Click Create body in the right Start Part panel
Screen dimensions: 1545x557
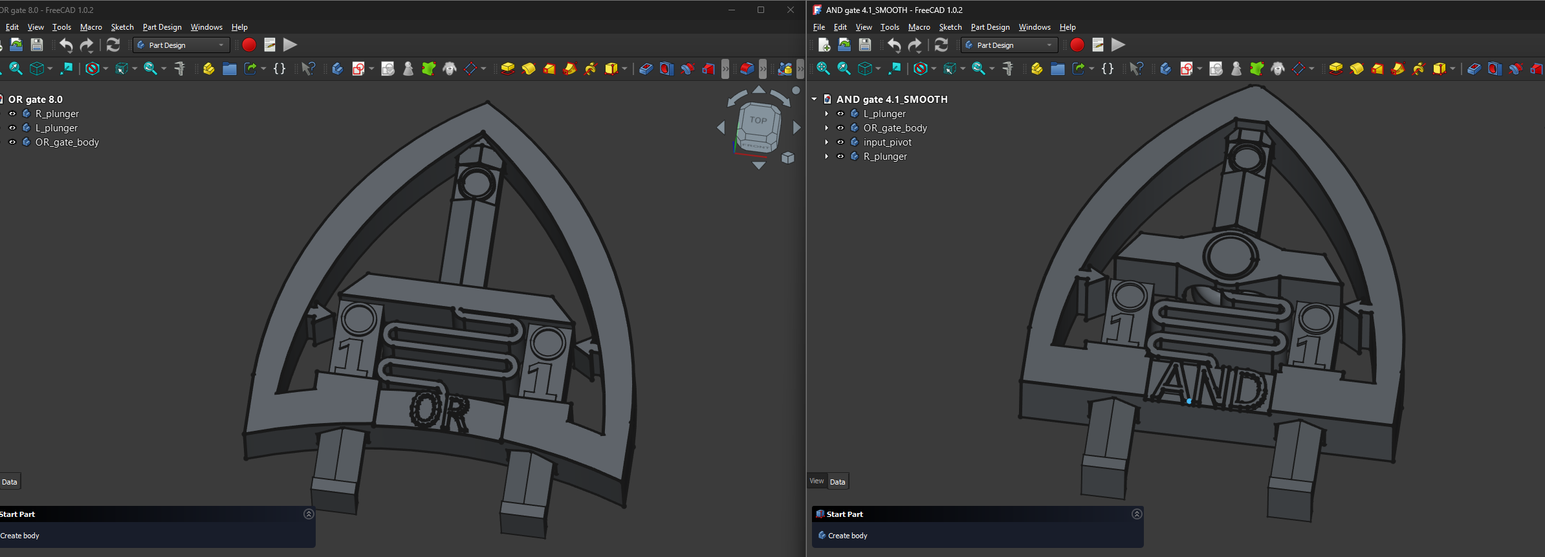[x=848, y=536]
